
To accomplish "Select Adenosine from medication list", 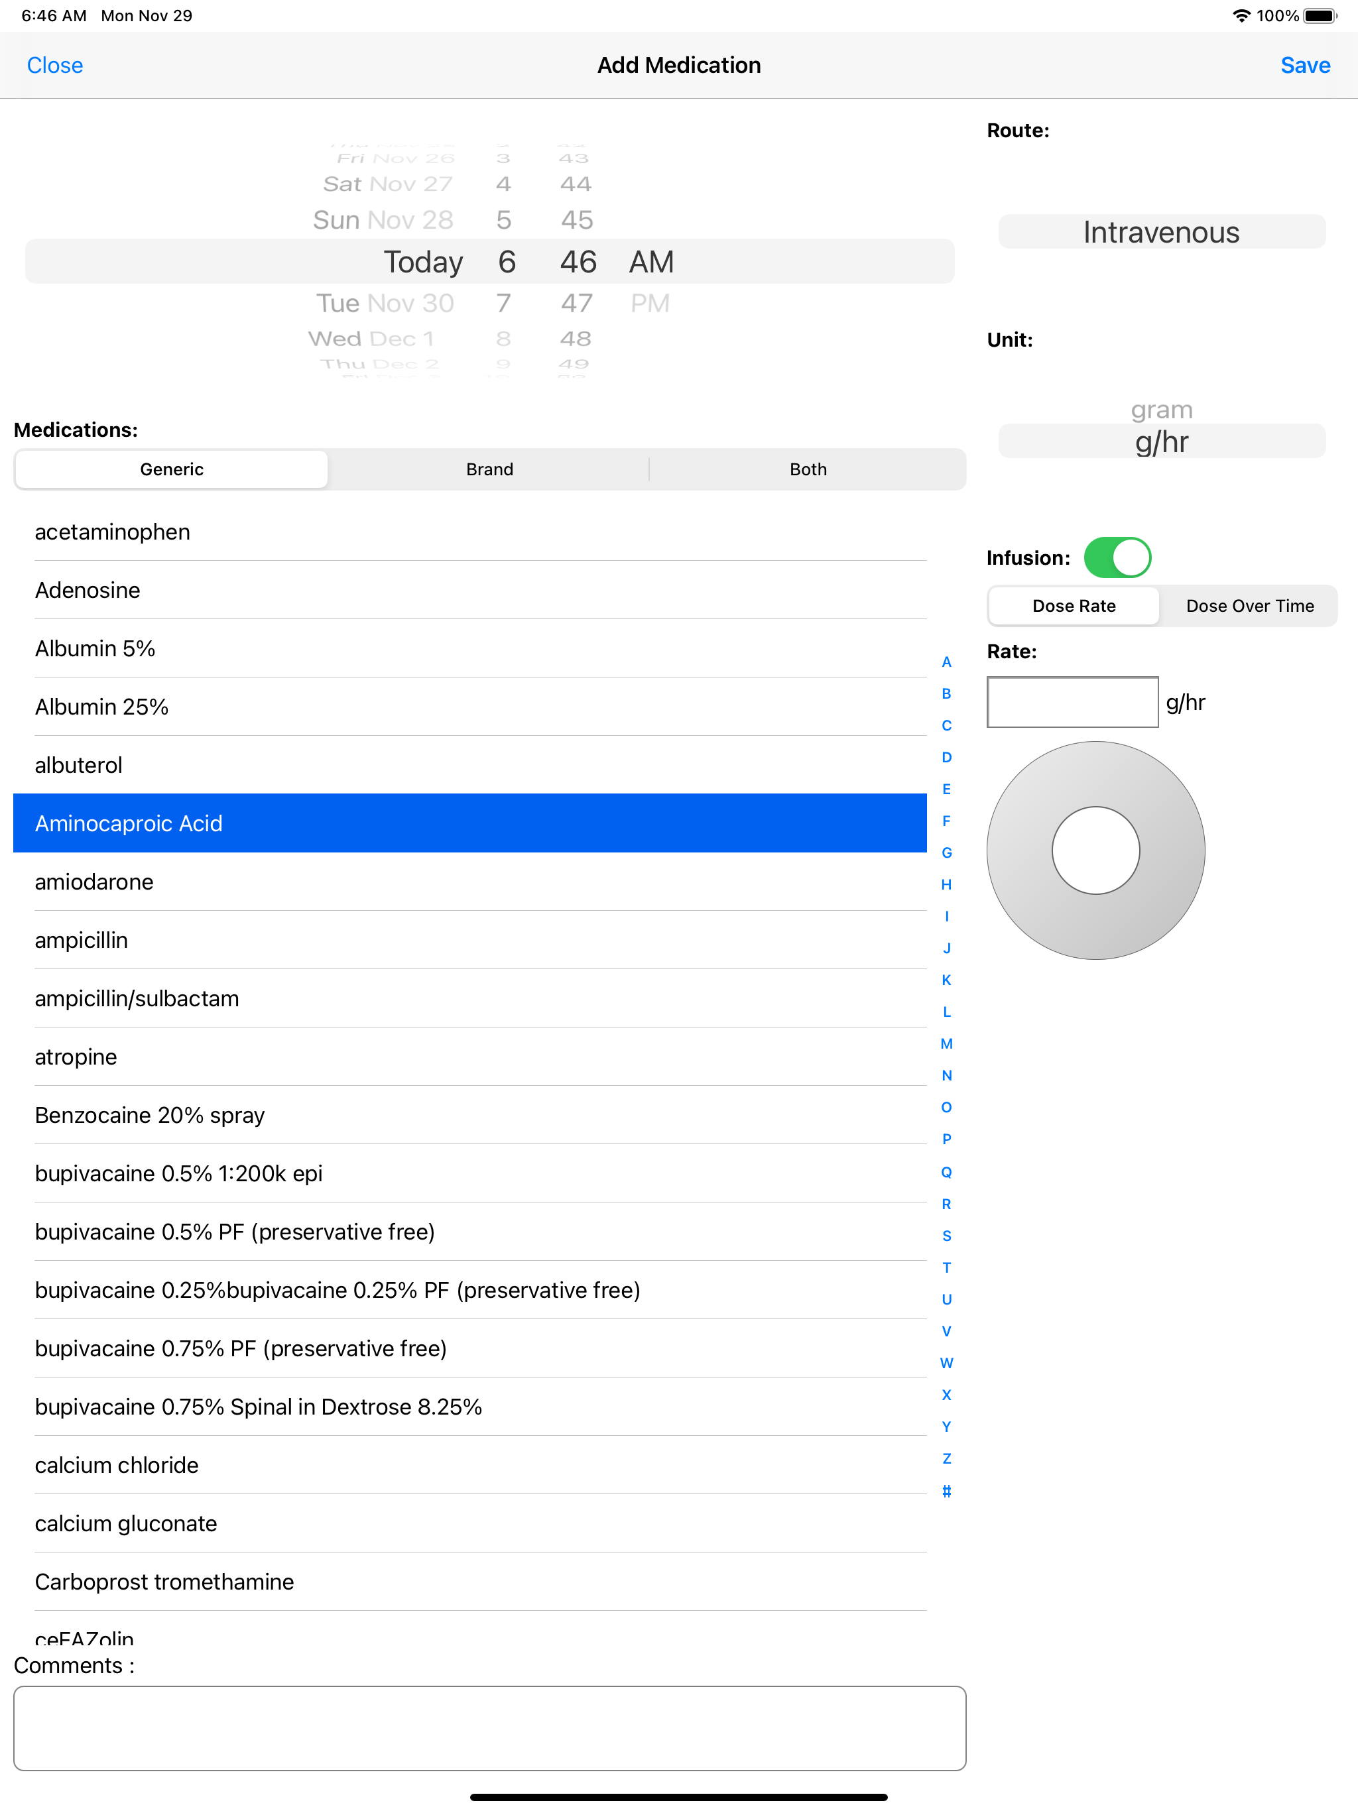I will coord(470,589).
